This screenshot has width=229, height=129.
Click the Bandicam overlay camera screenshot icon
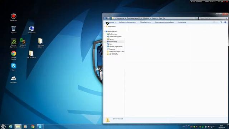tap(221, 1)
